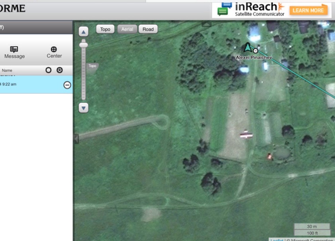
Task: Click the Name column header
Action: [x=7, y=70]
